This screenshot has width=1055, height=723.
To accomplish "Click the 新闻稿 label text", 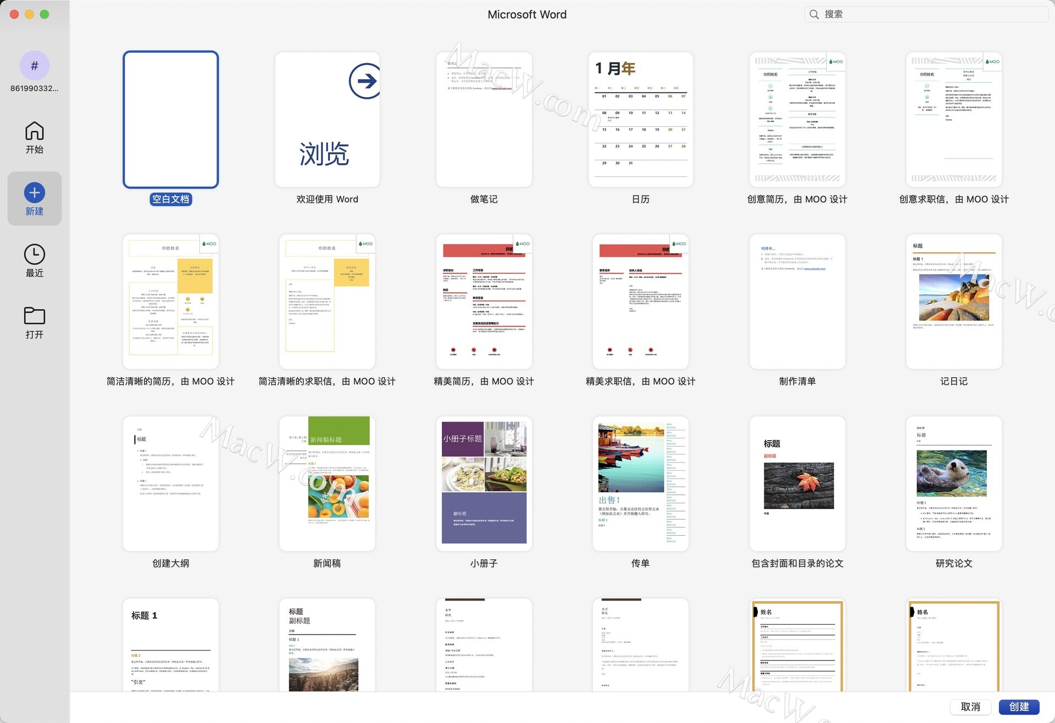I will (x=327, y=563).
